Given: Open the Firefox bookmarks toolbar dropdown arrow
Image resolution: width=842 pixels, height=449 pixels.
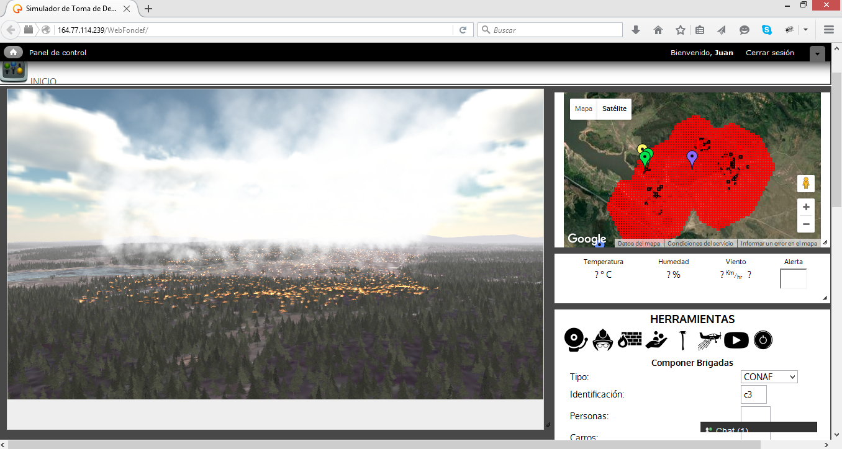Looking at the screenshot, I should pyautogui.click(x=805, y=30).
